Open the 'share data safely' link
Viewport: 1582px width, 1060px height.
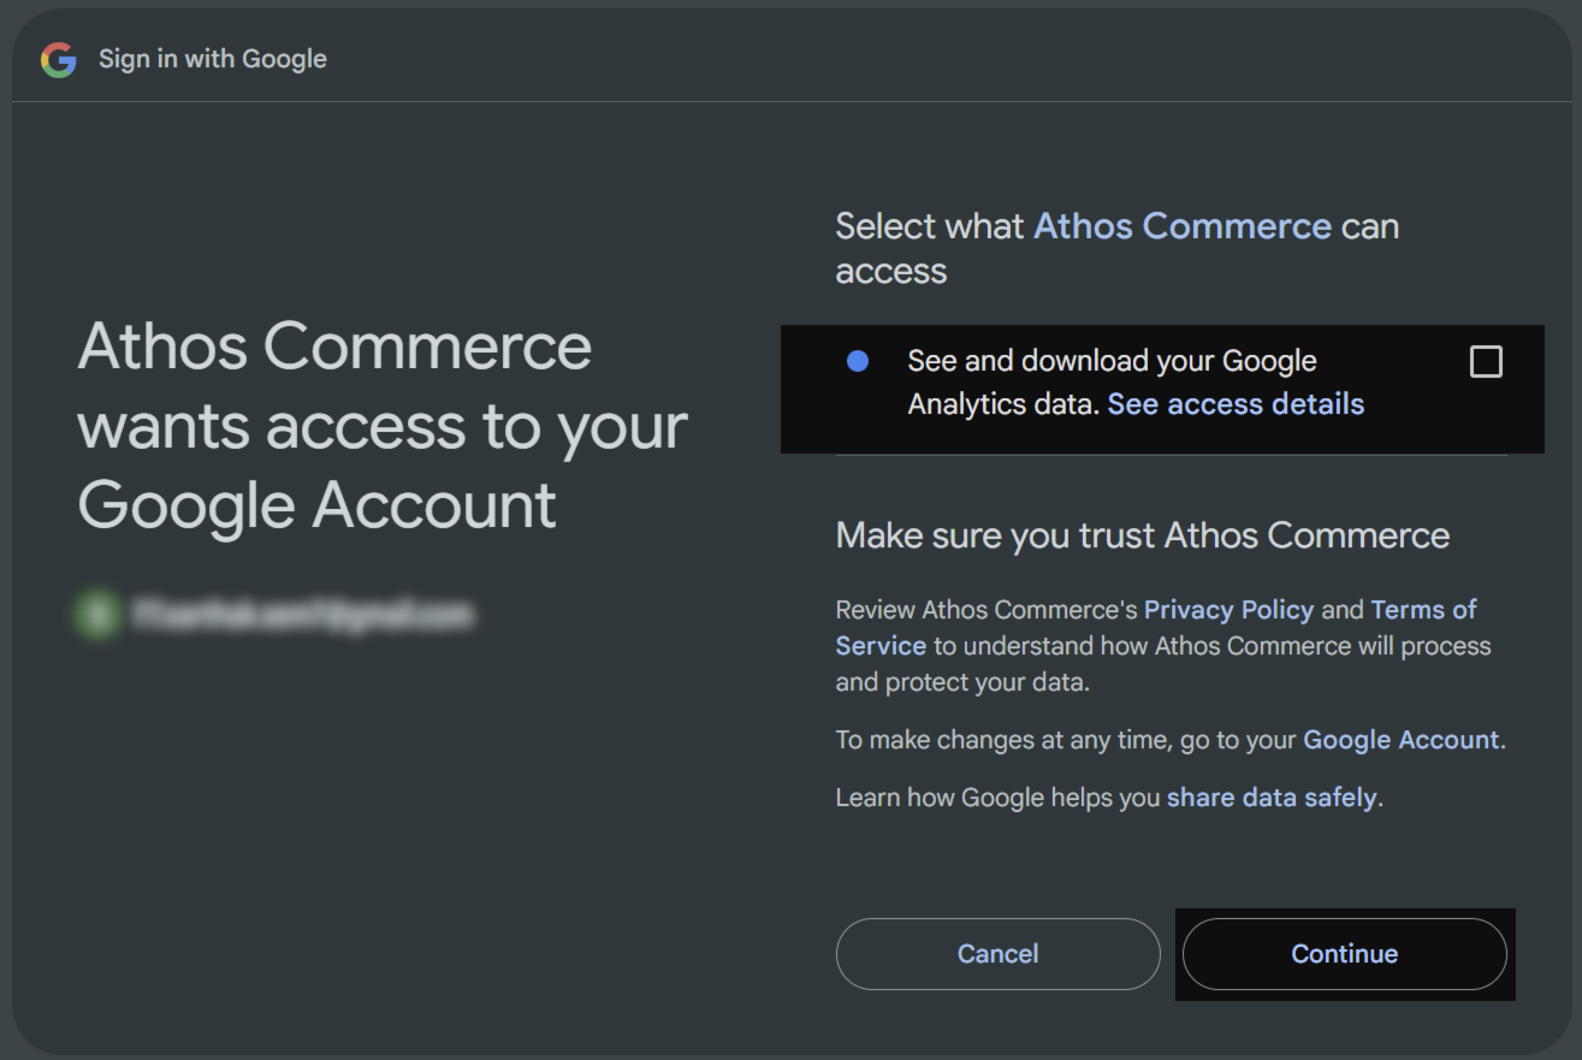coord(1271,798)
